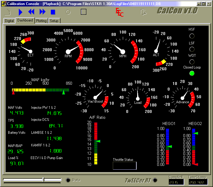Click the green marker on HEGO1 bar
Image resolution: width=213 pixels, height=187 pixels.
tap(170, 146)
